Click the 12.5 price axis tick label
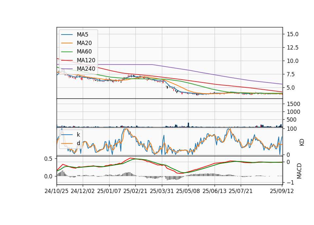The height and width of the screenshot is (225, 314). click(292, 48)
